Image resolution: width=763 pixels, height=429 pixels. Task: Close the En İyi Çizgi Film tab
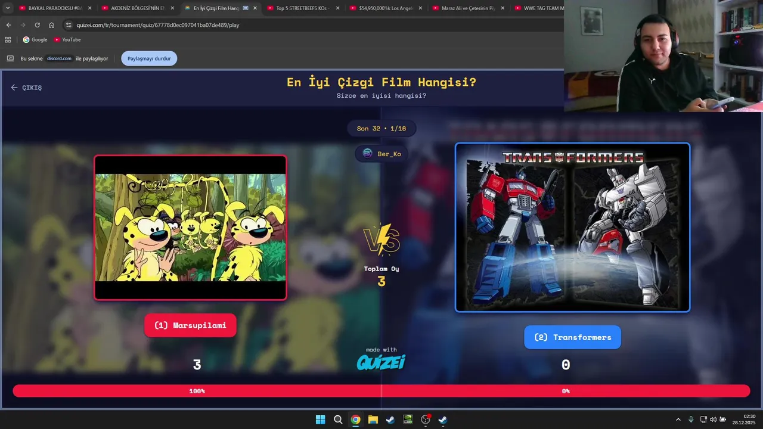[255, 8]
